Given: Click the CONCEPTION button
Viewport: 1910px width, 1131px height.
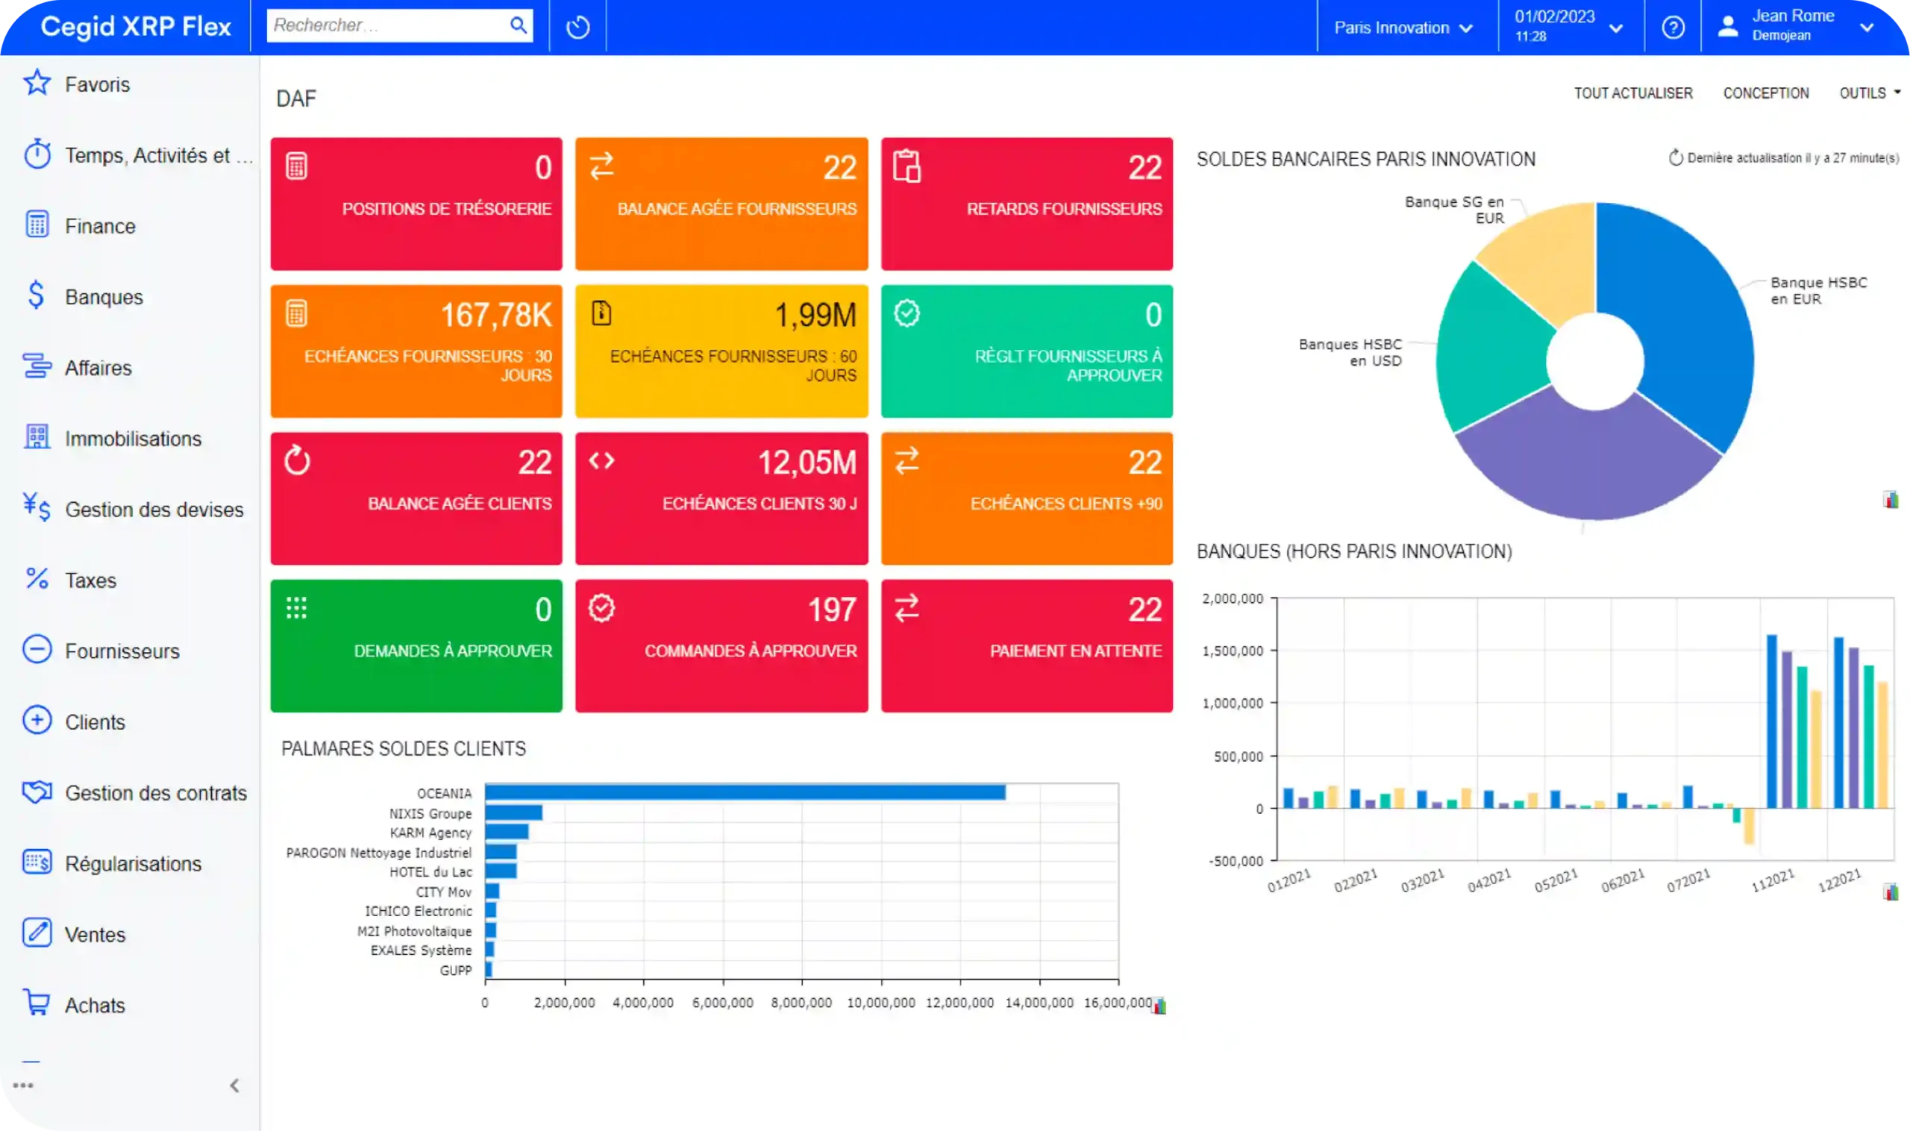Looking at the screenshot, I should click(x=1765, y=93).
